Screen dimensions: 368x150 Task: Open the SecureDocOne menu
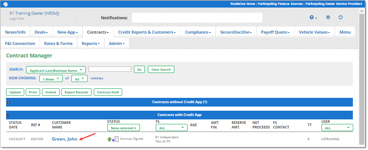236,32
